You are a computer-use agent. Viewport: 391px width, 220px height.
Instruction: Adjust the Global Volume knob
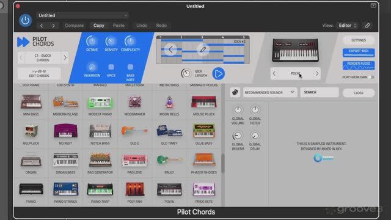point(238,109)
